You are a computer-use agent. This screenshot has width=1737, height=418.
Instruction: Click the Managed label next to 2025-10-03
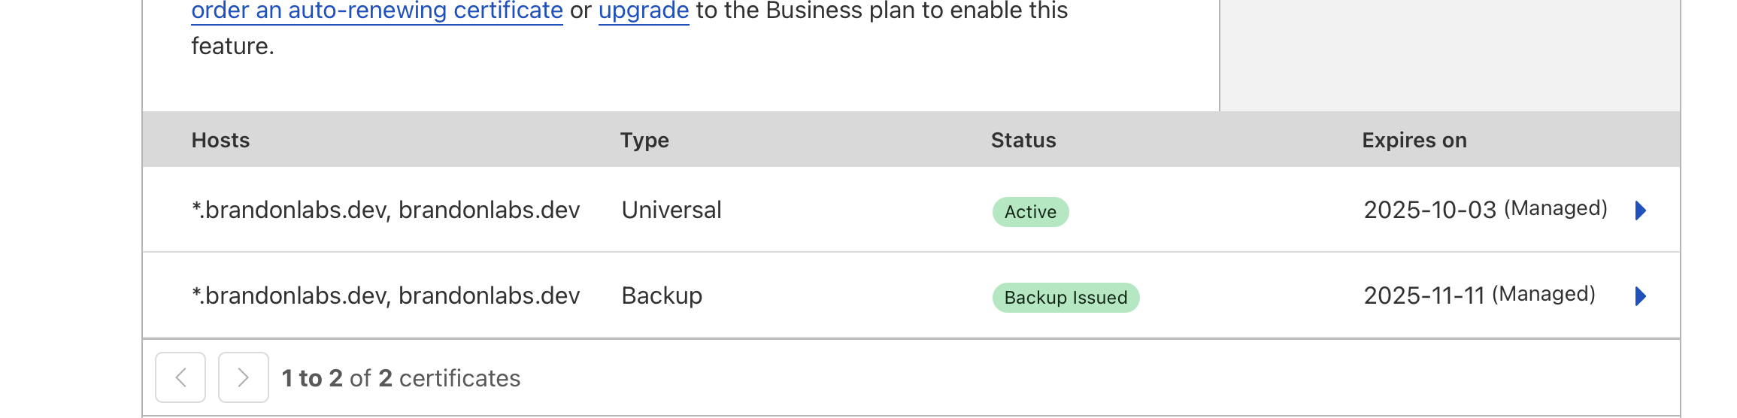[x=1556, y=208]
